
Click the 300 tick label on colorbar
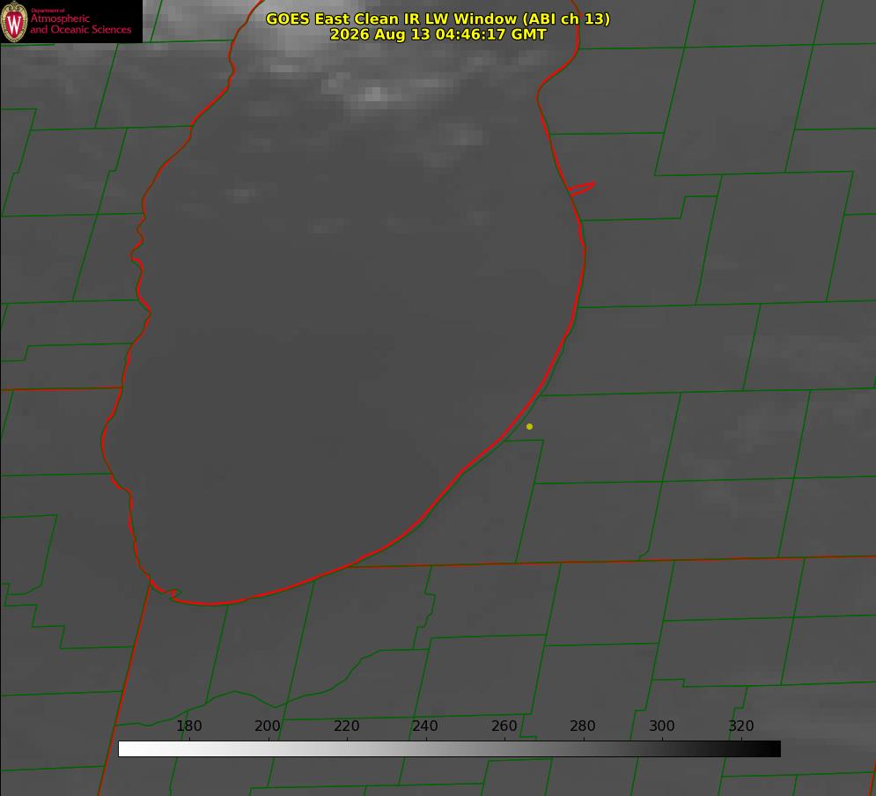(x=662, y=726)
